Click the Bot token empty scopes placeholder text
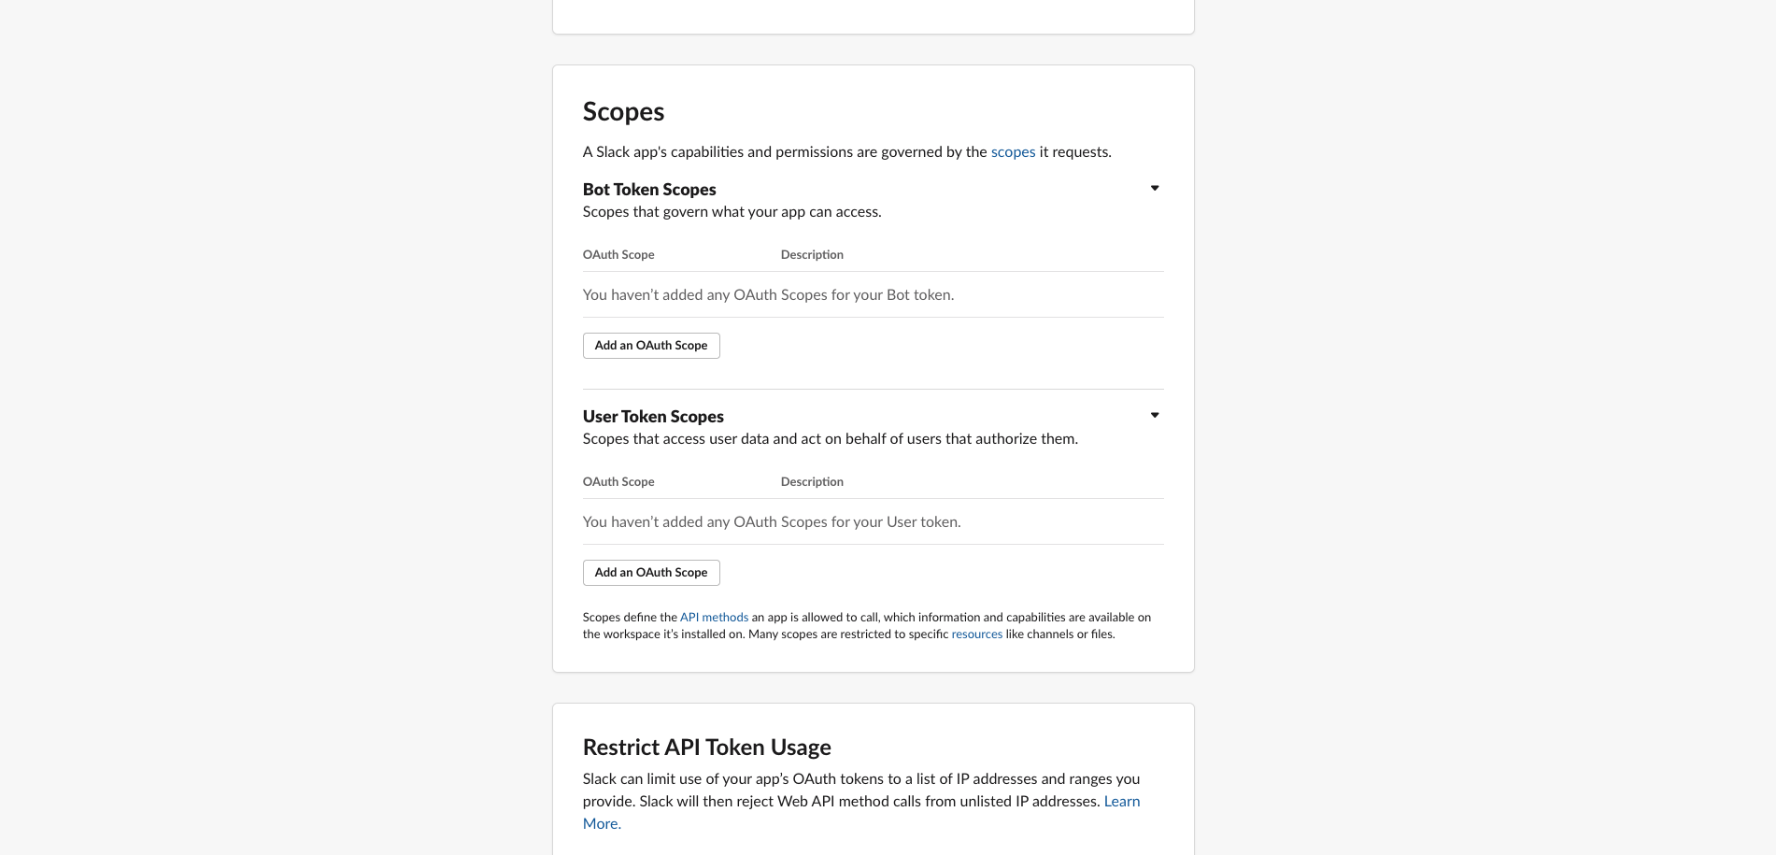Viewport: 1776px width, 855px height. pos(768,294)
